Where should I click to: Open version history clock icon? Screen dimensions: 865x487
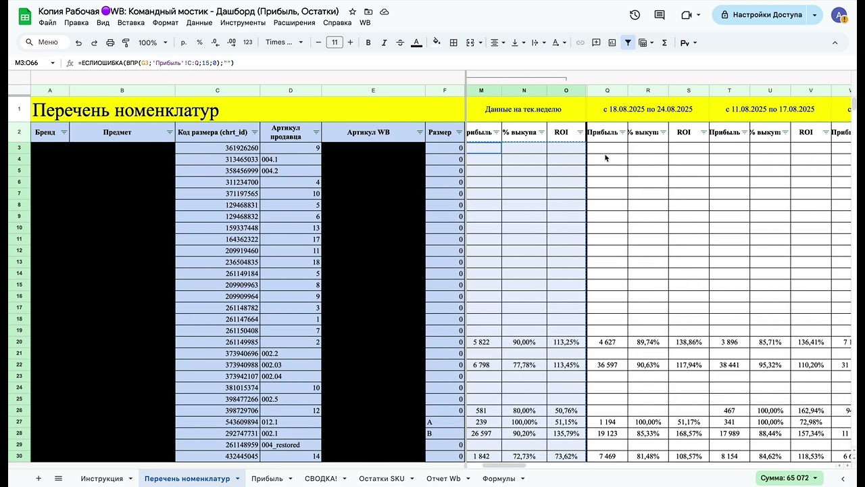635,15
